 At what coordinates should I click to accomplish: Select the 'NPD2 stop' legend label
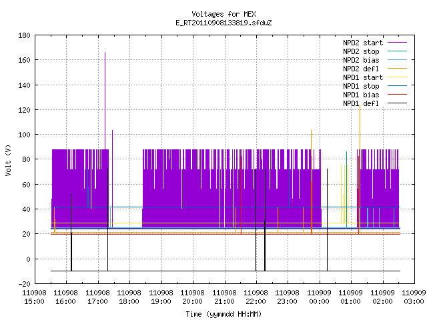pos(361,51)
